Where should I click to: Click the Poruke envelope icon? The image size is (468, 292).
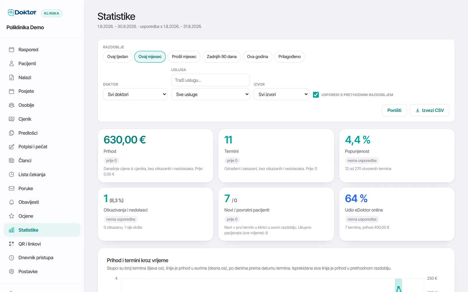[11, 188]
